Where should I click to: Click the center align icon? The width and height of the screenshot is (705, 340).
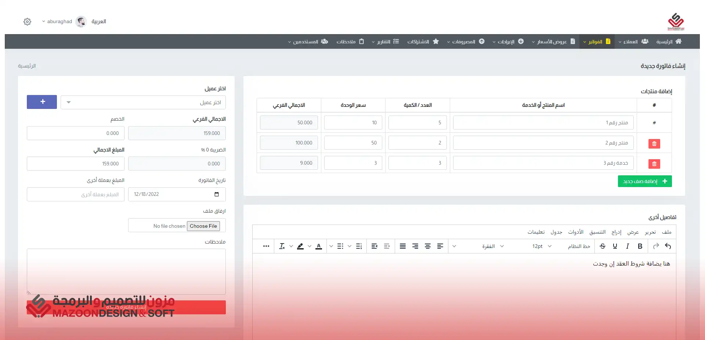click(x=428, y=246)
